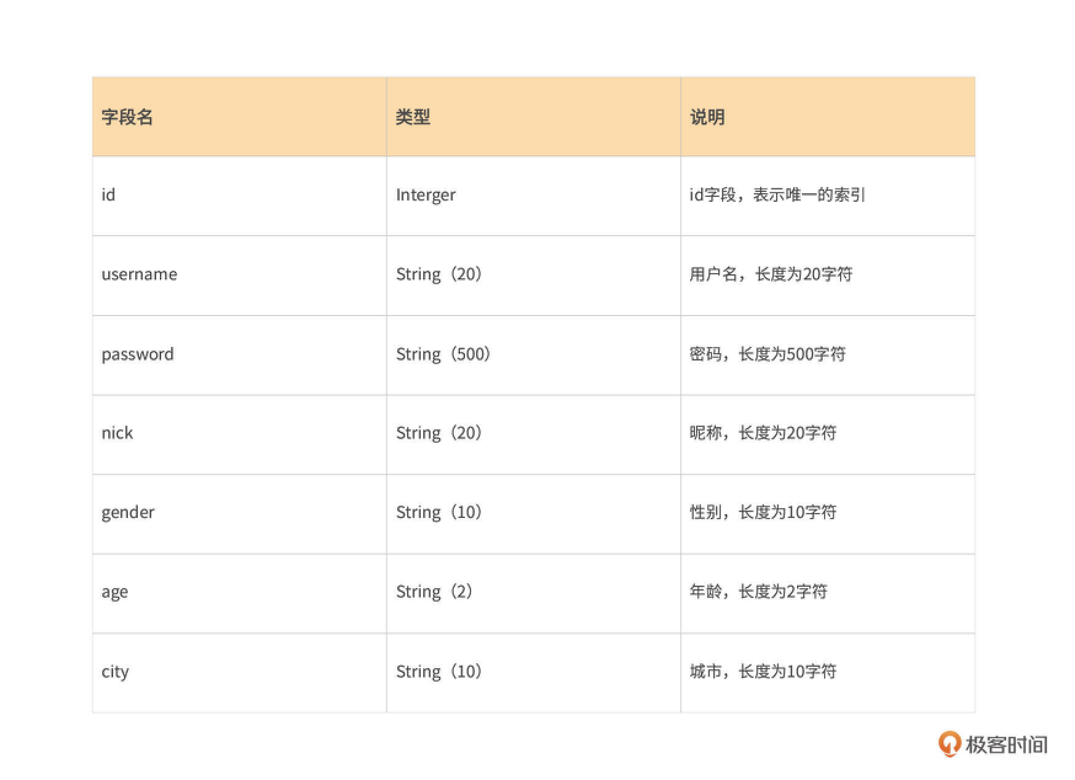The width and height of the screenshot is (1075, 780).
Task: Click the username field name cell
Action: point(139,274)
